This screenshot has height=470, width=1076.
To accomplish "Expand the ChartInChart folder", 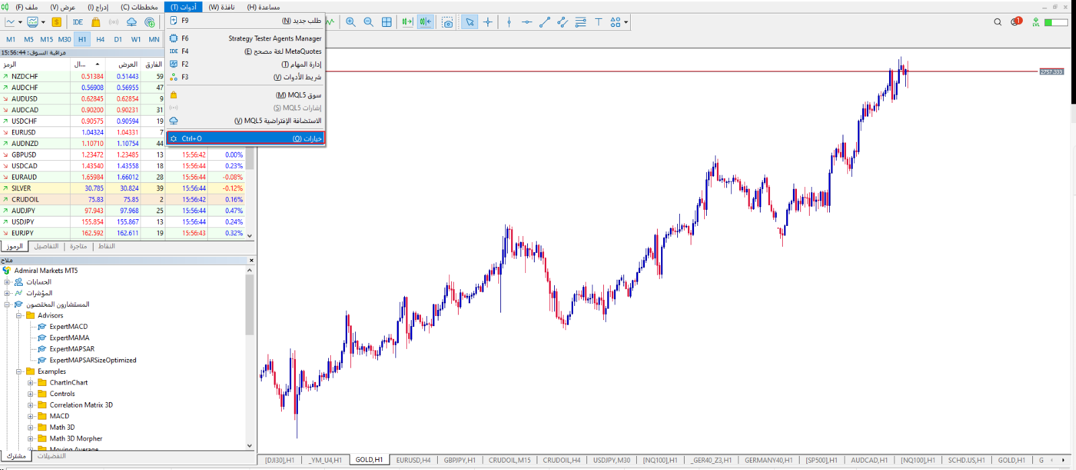I will click(30, 383).
